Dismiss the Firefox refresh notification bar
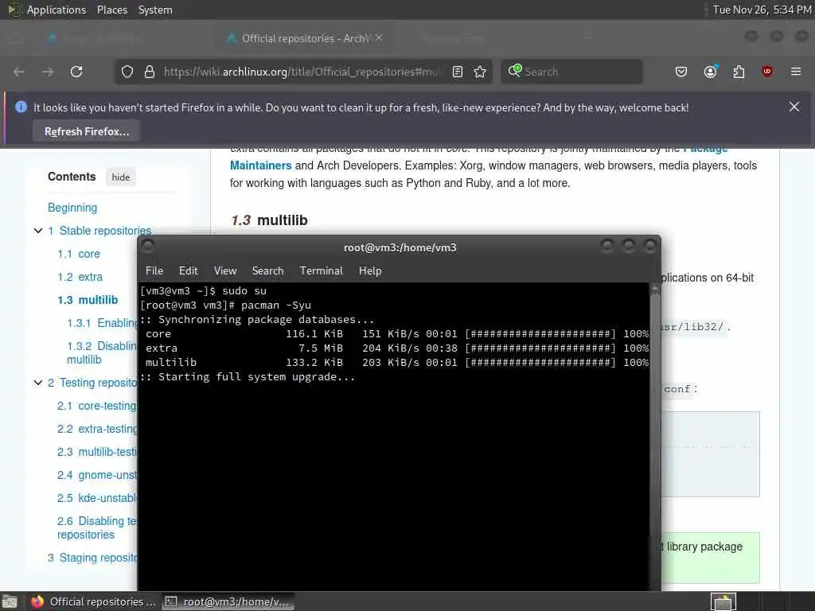This screenshot has width=815, height=611. coord(794,107)
